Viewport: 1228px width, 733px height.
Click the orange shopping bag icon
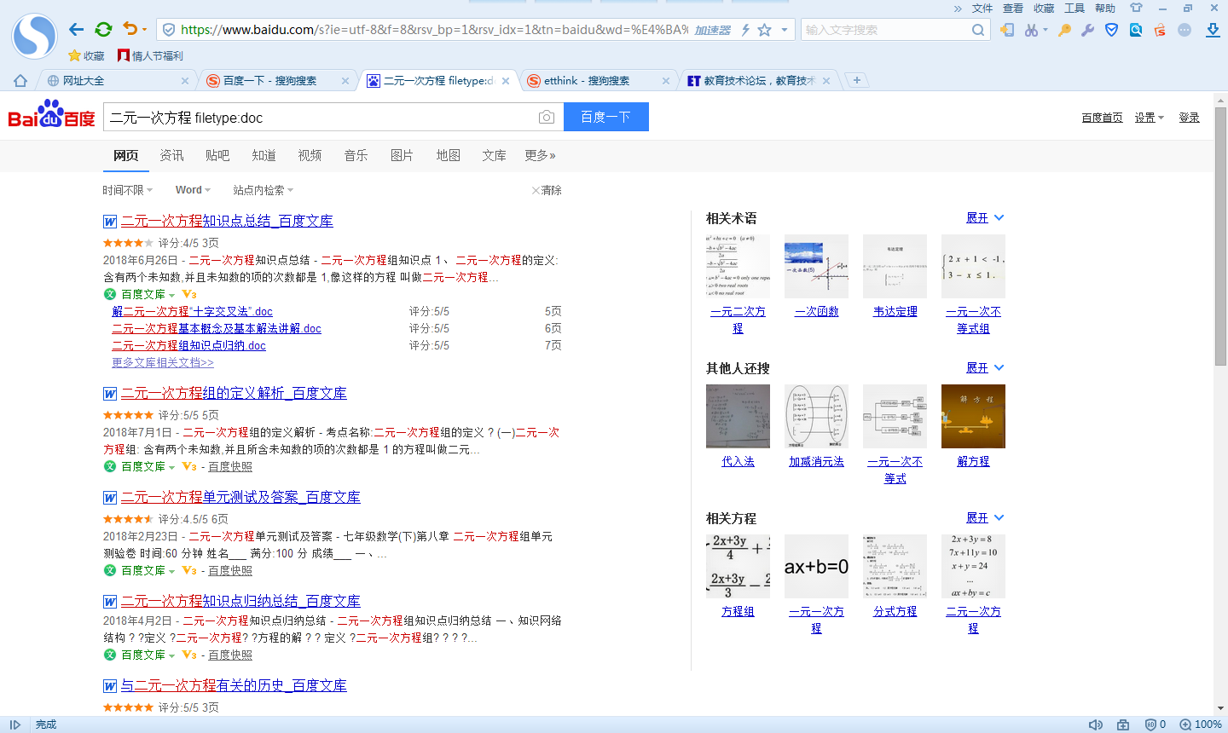point(1160,30)
